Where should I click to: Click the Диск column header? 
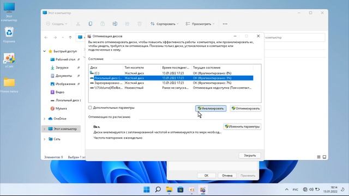[106, 68]
